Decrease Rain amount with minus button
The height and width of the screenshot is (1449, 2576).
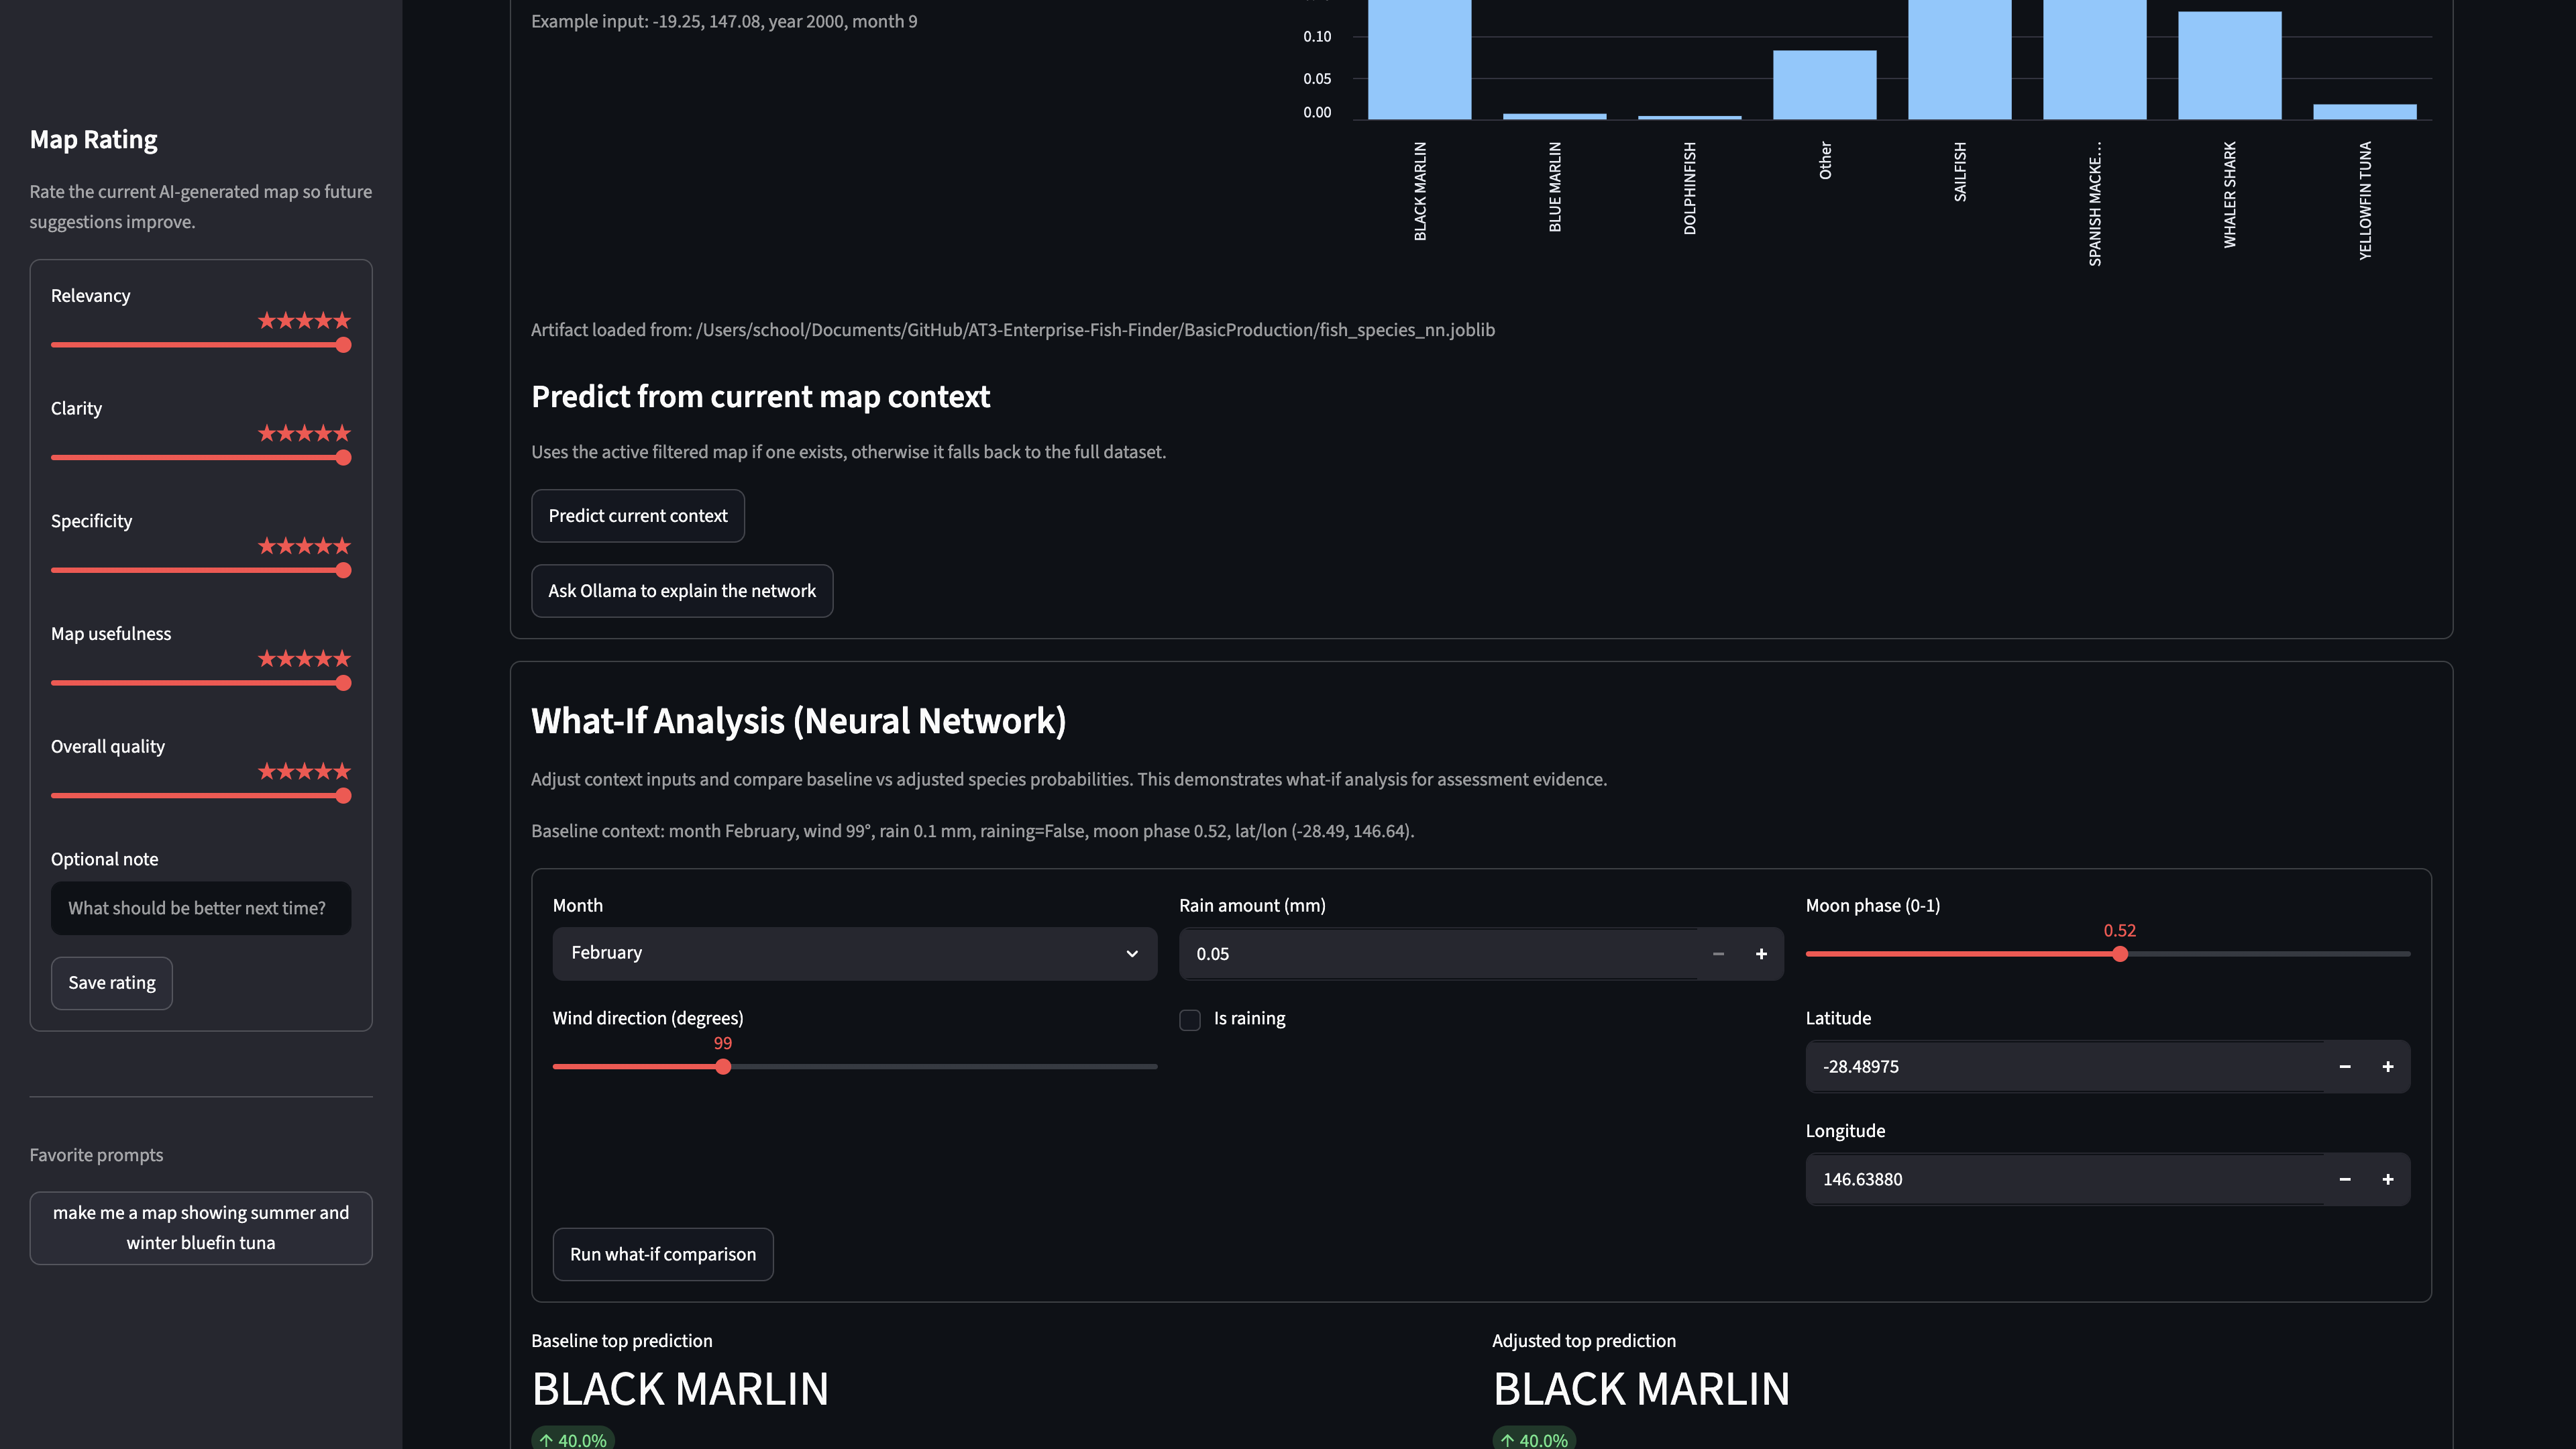pyautogui.click(x=1718, y=954)
